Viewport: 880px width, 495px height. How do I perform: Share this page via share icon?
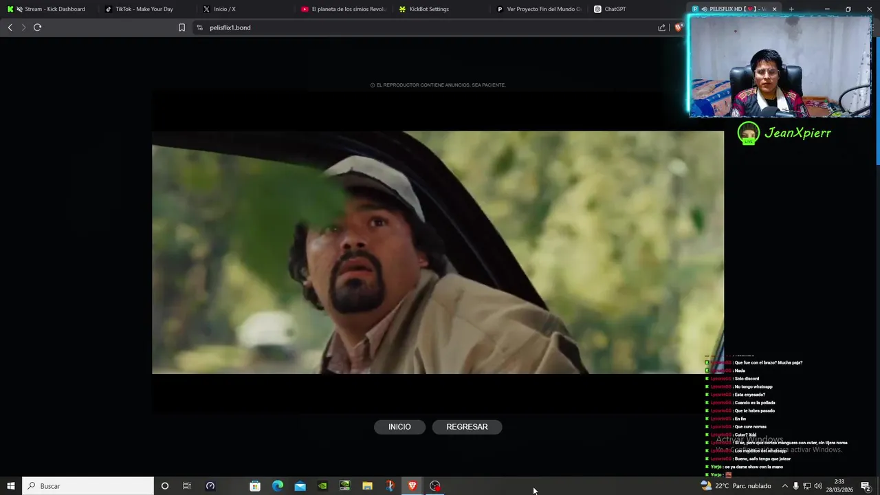661,27
